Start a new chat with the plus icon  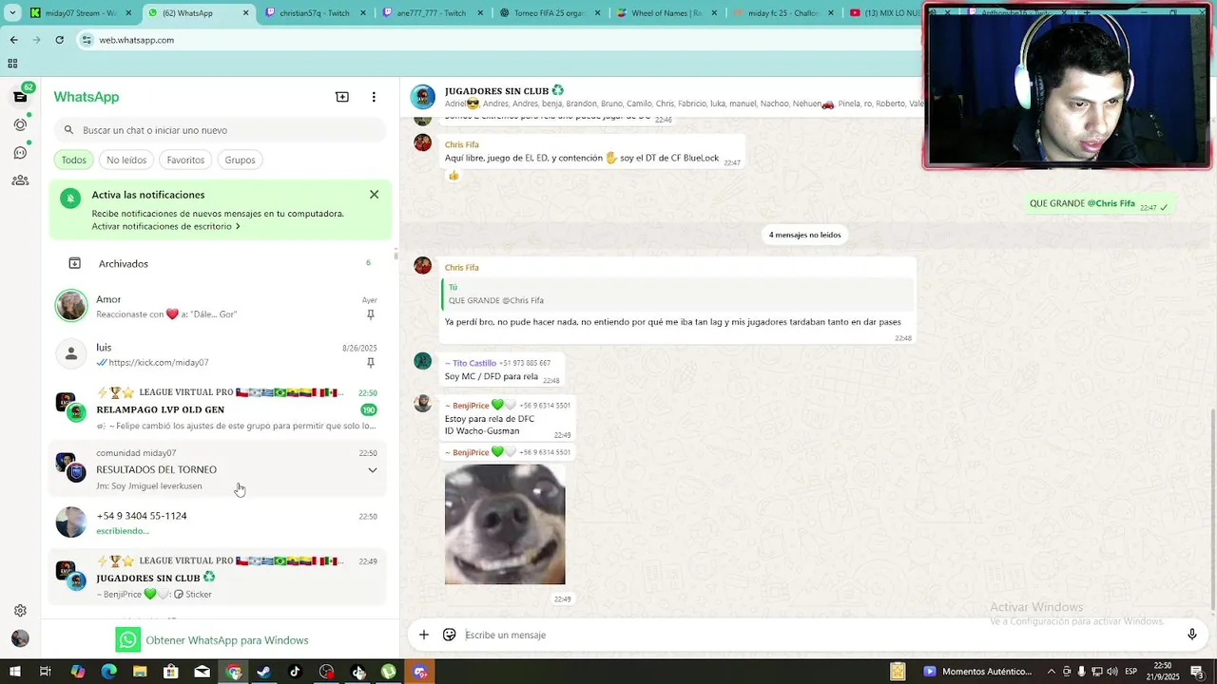click(342, 97)
